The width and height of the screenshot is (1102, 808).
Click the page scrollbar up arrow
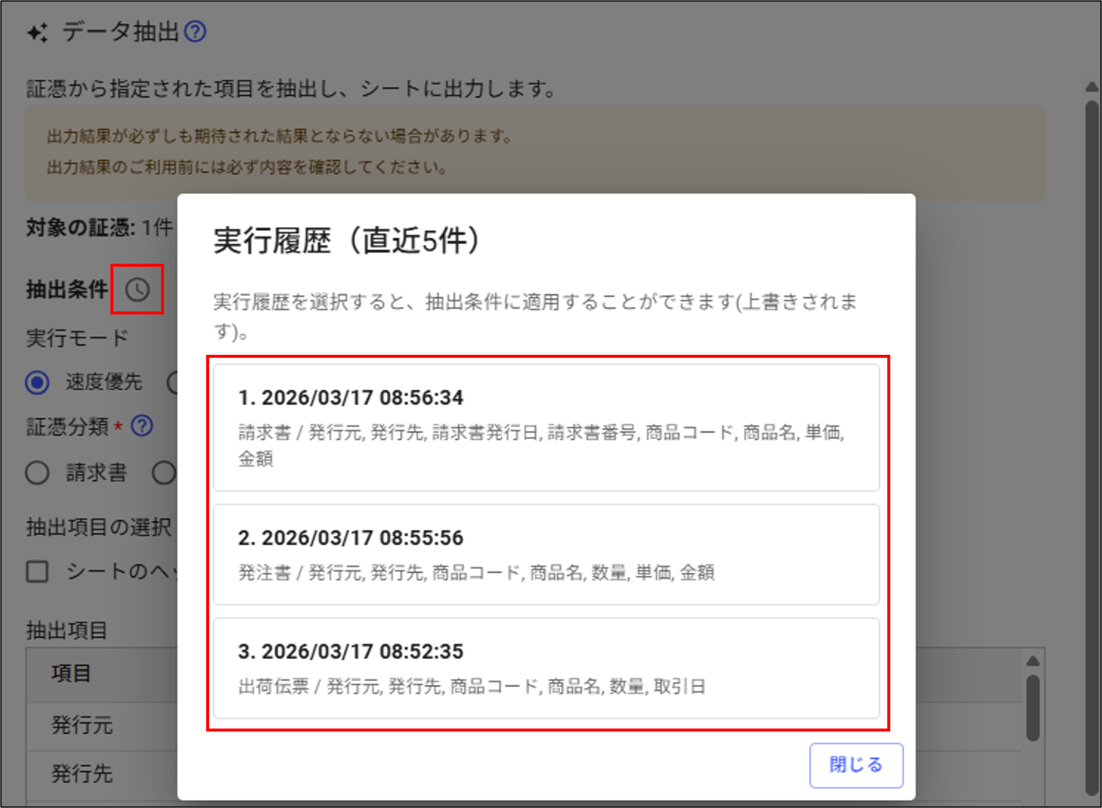1092,87
